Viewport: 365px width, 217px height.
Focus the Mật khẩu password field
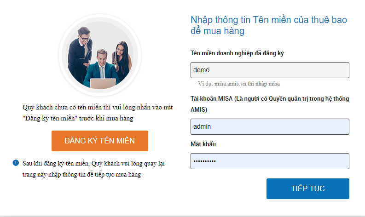(x=270, y=161)
